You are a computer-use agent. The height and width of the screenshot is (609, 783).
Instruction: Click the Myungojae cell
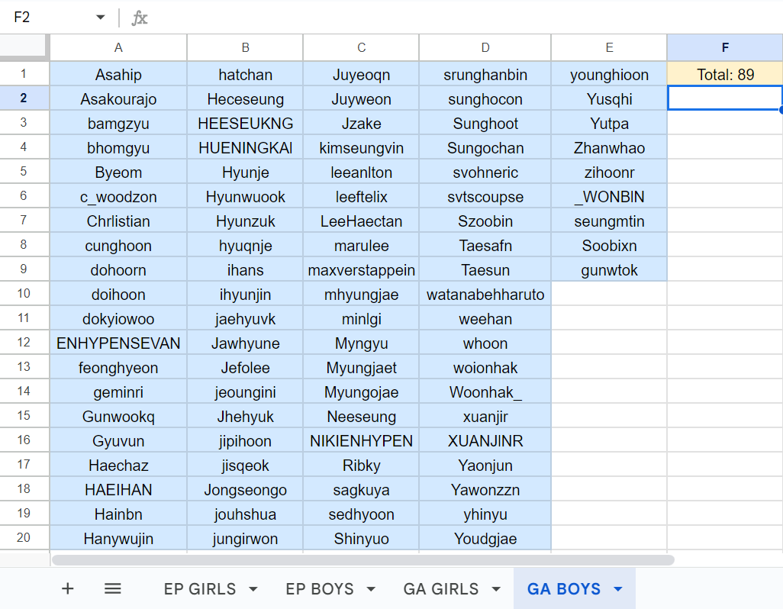[x=361, y=391]
